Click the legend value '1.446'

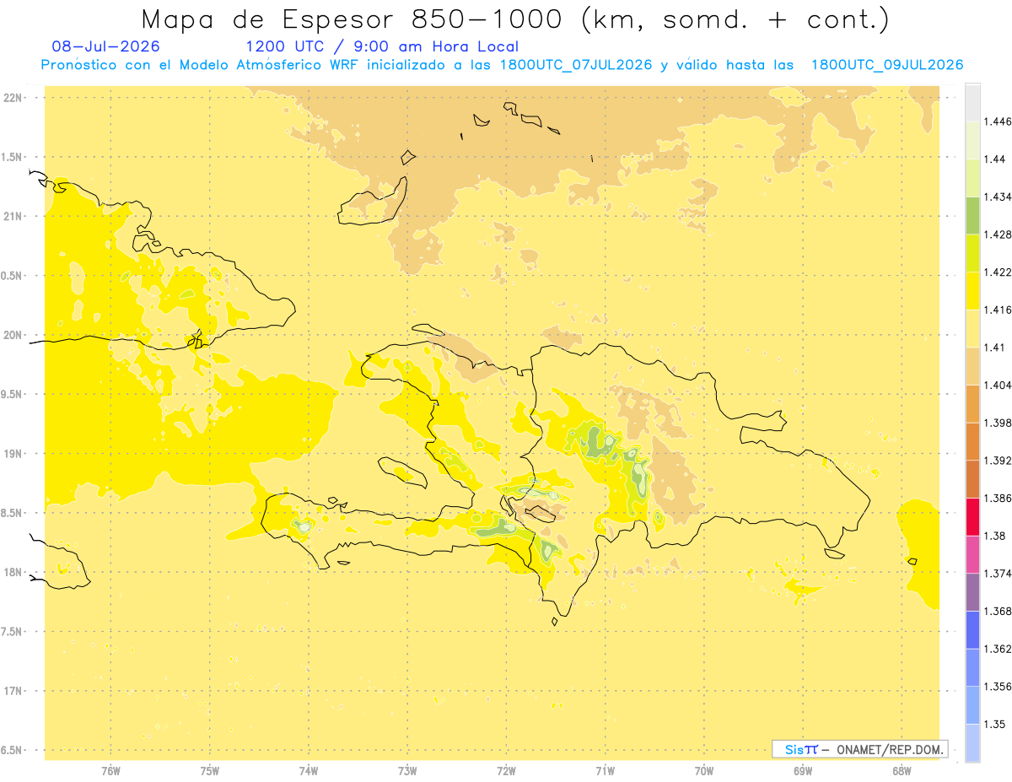tap(997, 121)
